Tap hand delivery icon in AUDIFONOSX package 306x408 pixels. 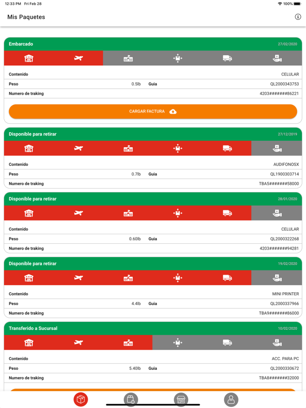(x=277, y=148)
